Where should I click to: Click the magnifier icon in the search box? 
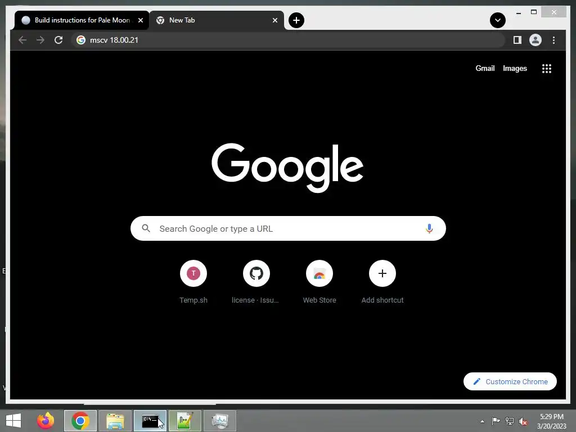pyautogui.click(x=146, y=228)
